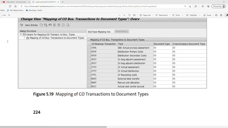Start Read aloud for the PDF
This screenshot has height=128, width=228.
161,15
